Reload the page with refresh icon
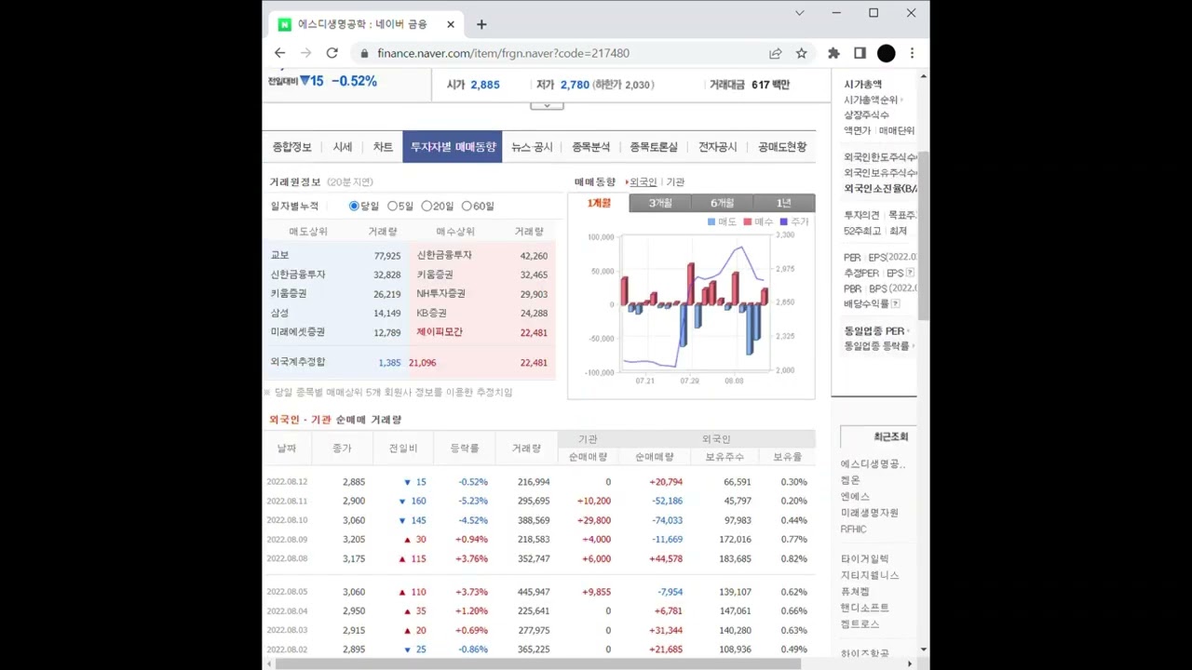The height and width of the screenshot is (670, 1192). coord(332,53)
